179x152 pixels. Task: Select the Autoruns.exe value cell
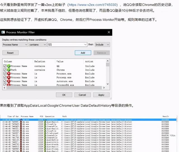65,81
